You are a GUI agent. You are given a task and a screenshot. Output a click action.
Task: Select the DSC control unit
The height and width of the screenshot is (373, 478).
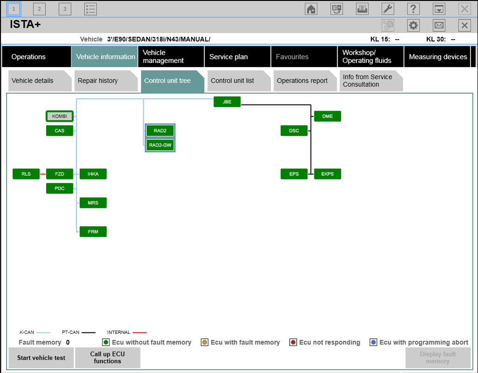pyautogui.click(x=294, y=131)
